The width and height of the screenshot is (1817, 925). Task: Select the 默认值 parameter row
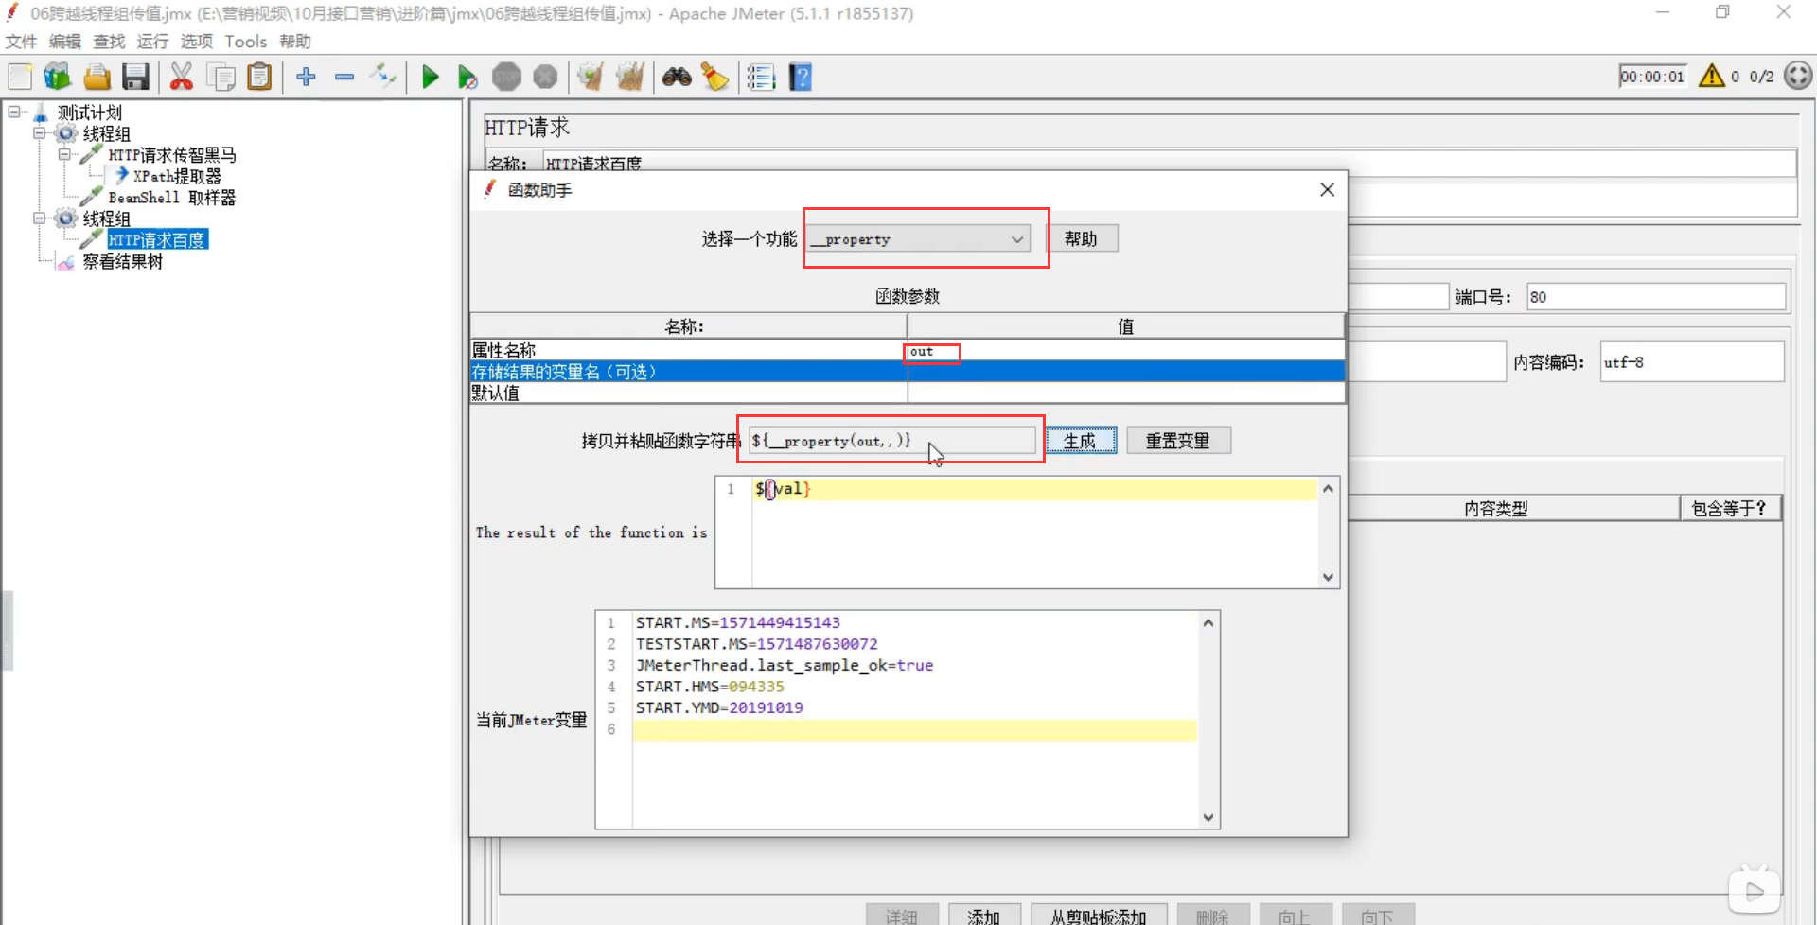point(908,393)
